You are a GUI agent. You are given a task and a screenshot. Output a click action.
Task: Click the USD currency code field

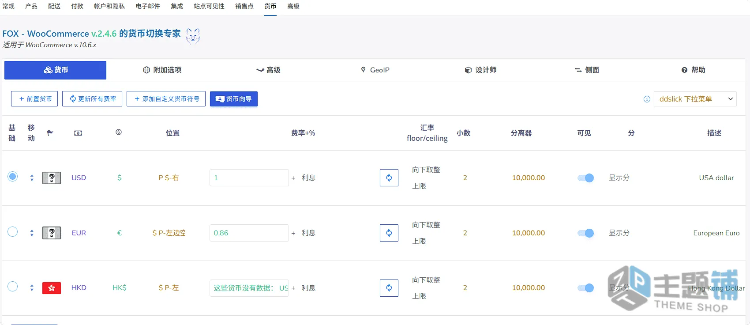(79, 178)
